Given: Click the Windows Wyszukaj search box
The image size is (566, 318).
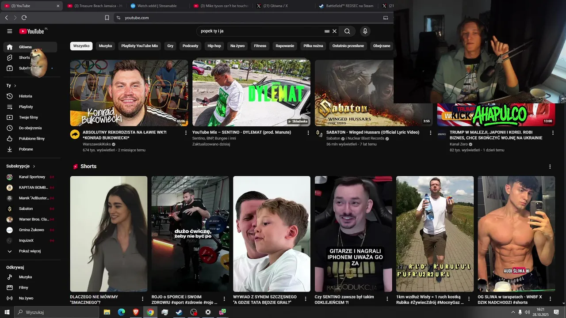Looking at the screenshot, I should tap(57, 312).
